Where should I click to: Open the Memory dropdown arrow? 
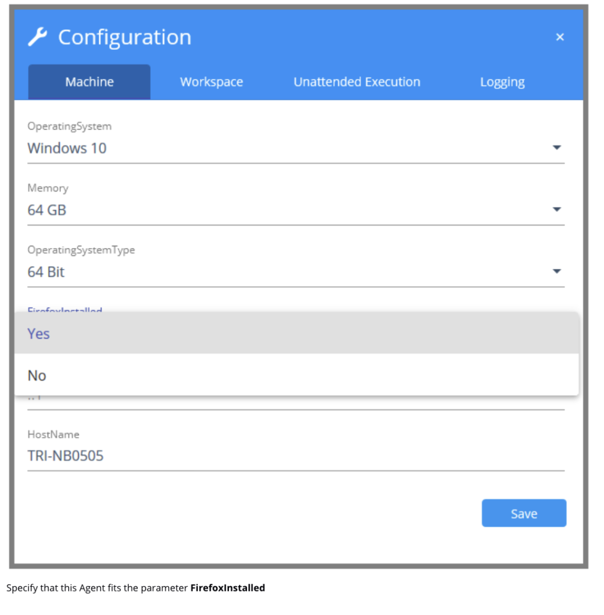click(x=557, y=210)
